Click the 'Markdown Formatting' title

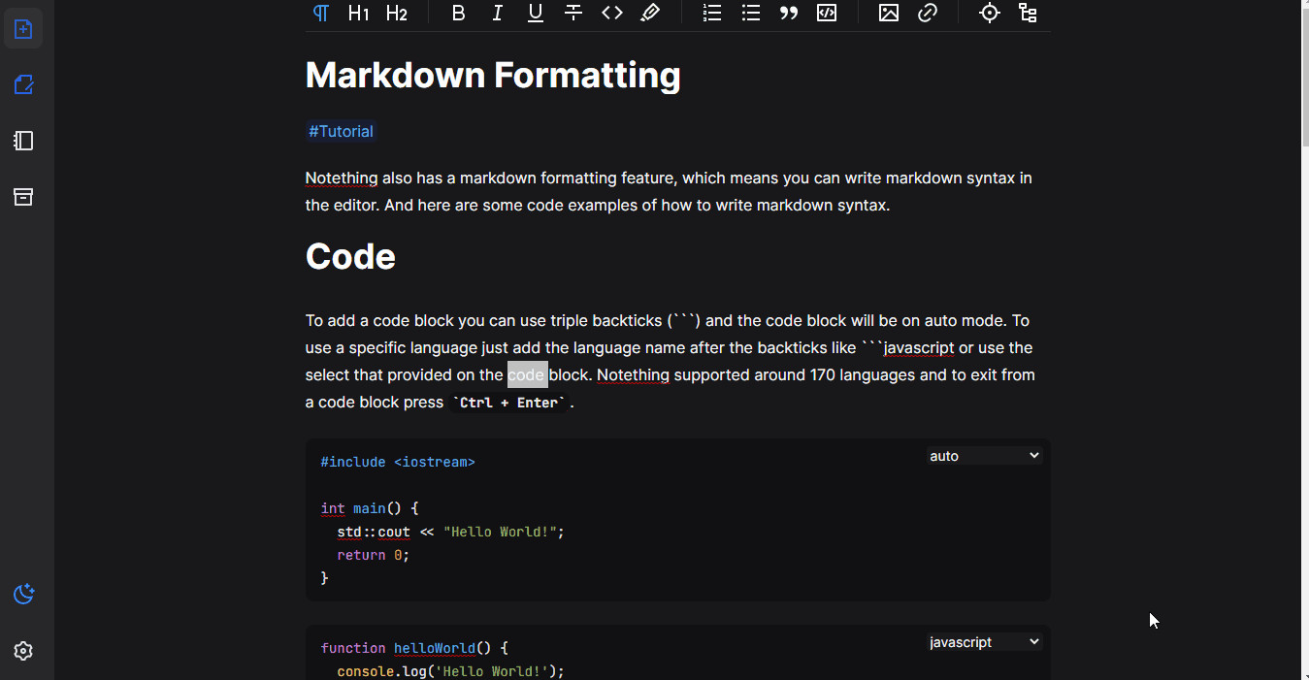point(493,75)
